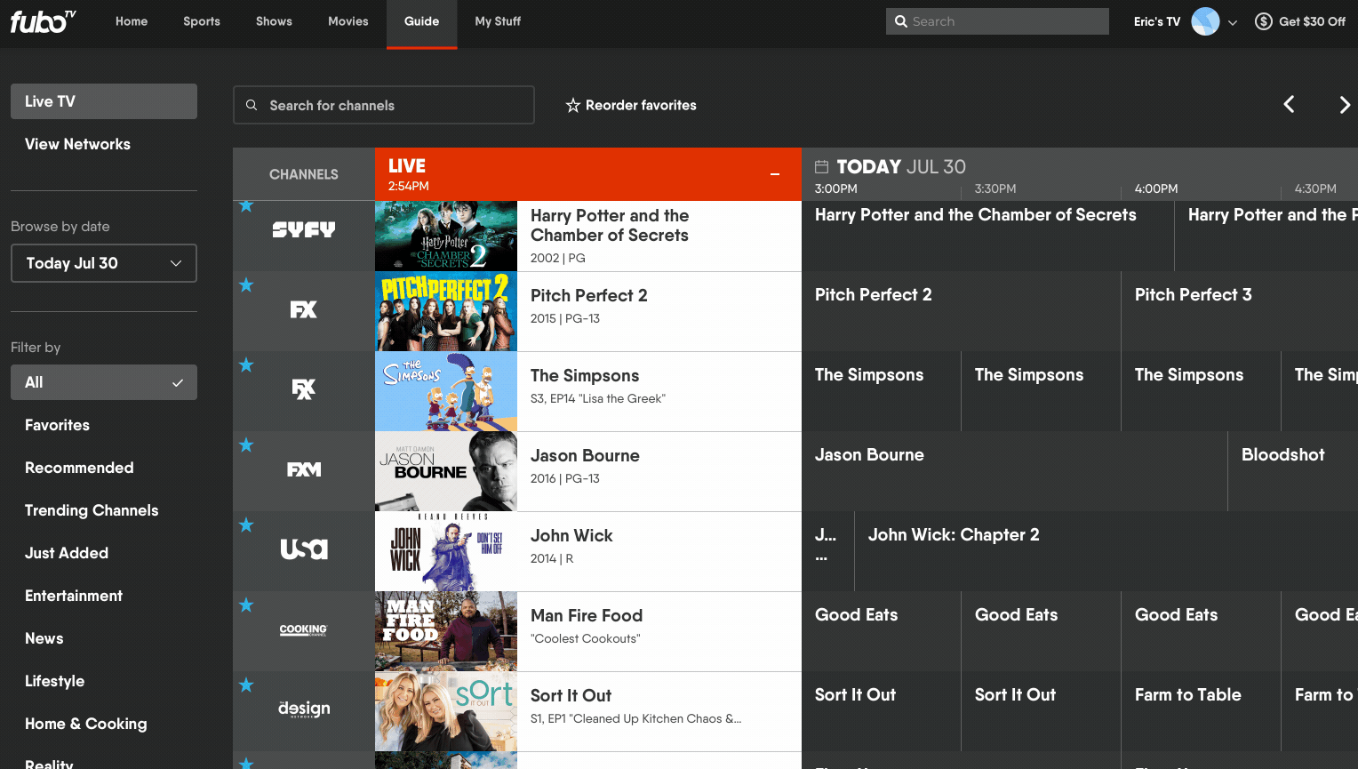The width and height of the screenshot is (1358, 769).
Task: Select Jason Bourne 3:00PM listing
Action: tap(1014, 471)
